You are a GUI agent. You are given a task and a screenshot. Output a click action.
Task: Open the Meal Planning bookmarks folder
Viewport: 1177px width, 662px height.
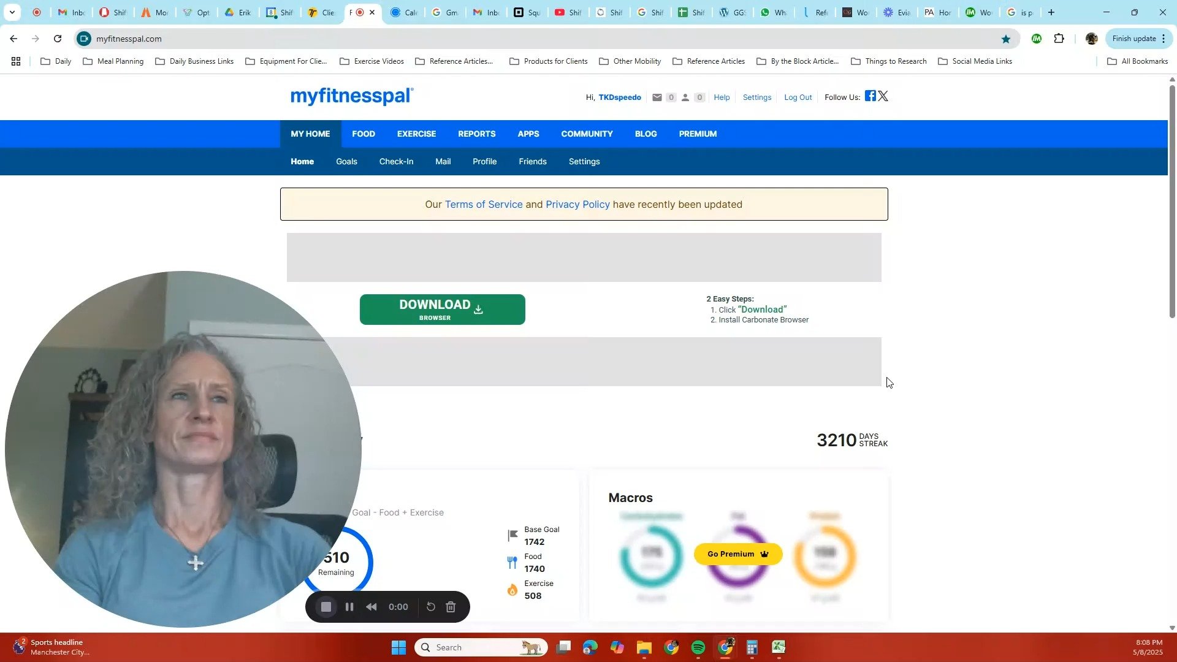(x=113, y=61)
